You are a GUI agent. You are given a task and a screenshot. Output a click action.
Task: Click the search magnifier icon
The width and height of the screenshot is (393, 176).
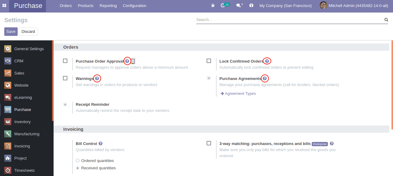[386, 20]
